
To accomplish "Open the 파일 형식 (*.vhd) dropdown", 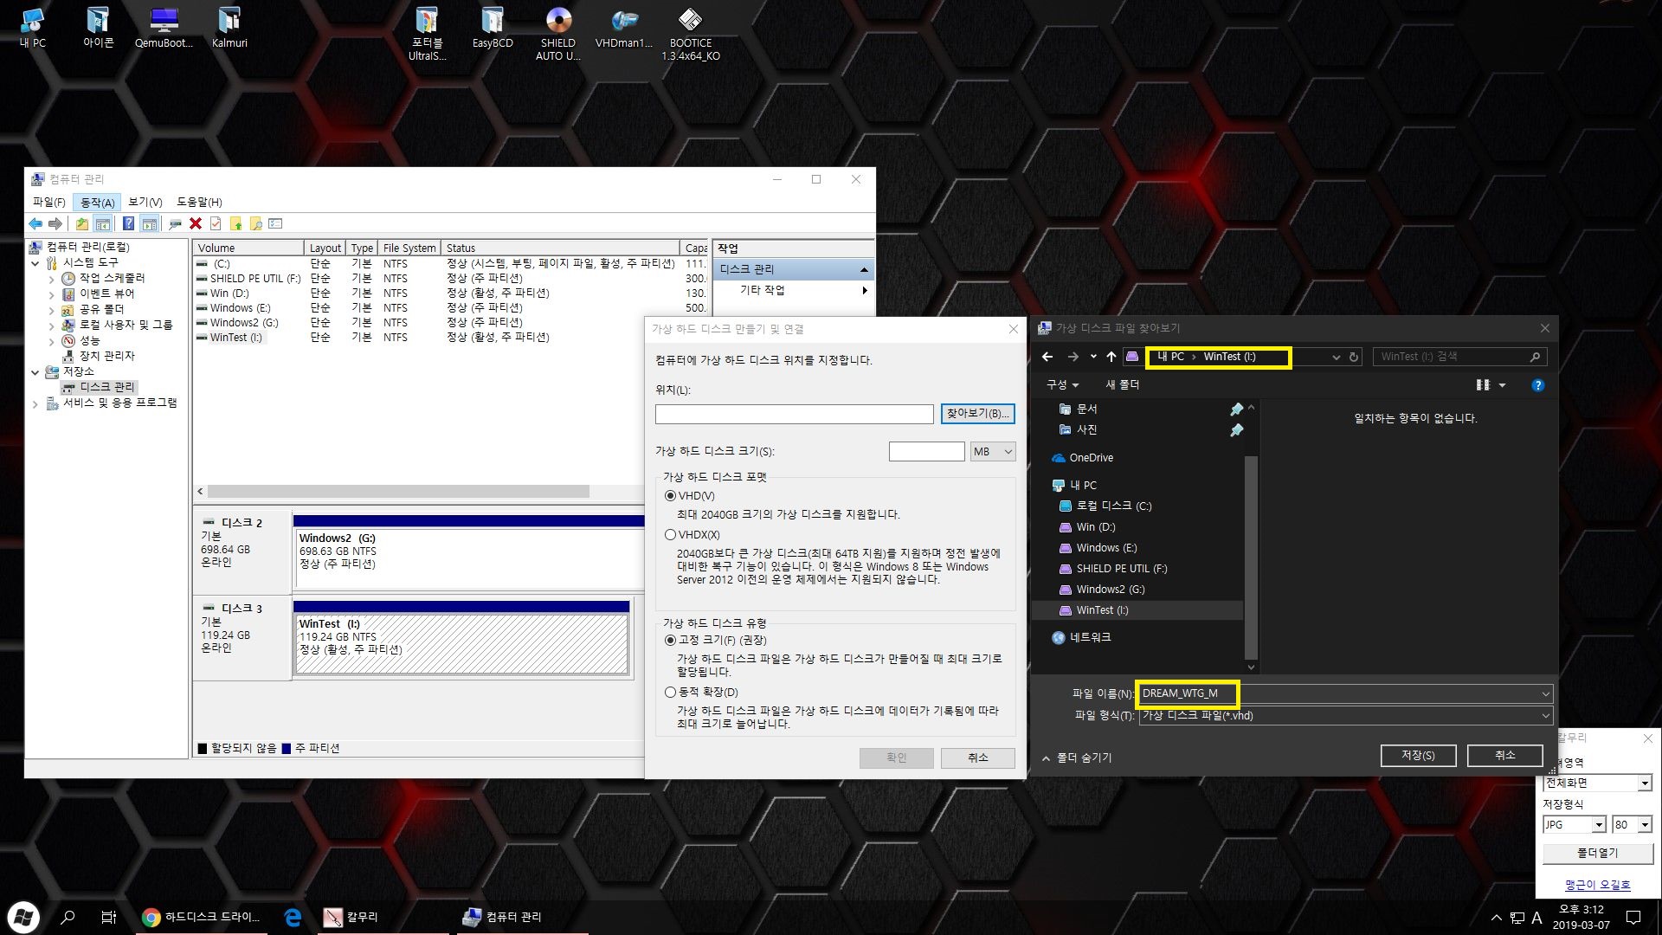I will click(1345, 716).
